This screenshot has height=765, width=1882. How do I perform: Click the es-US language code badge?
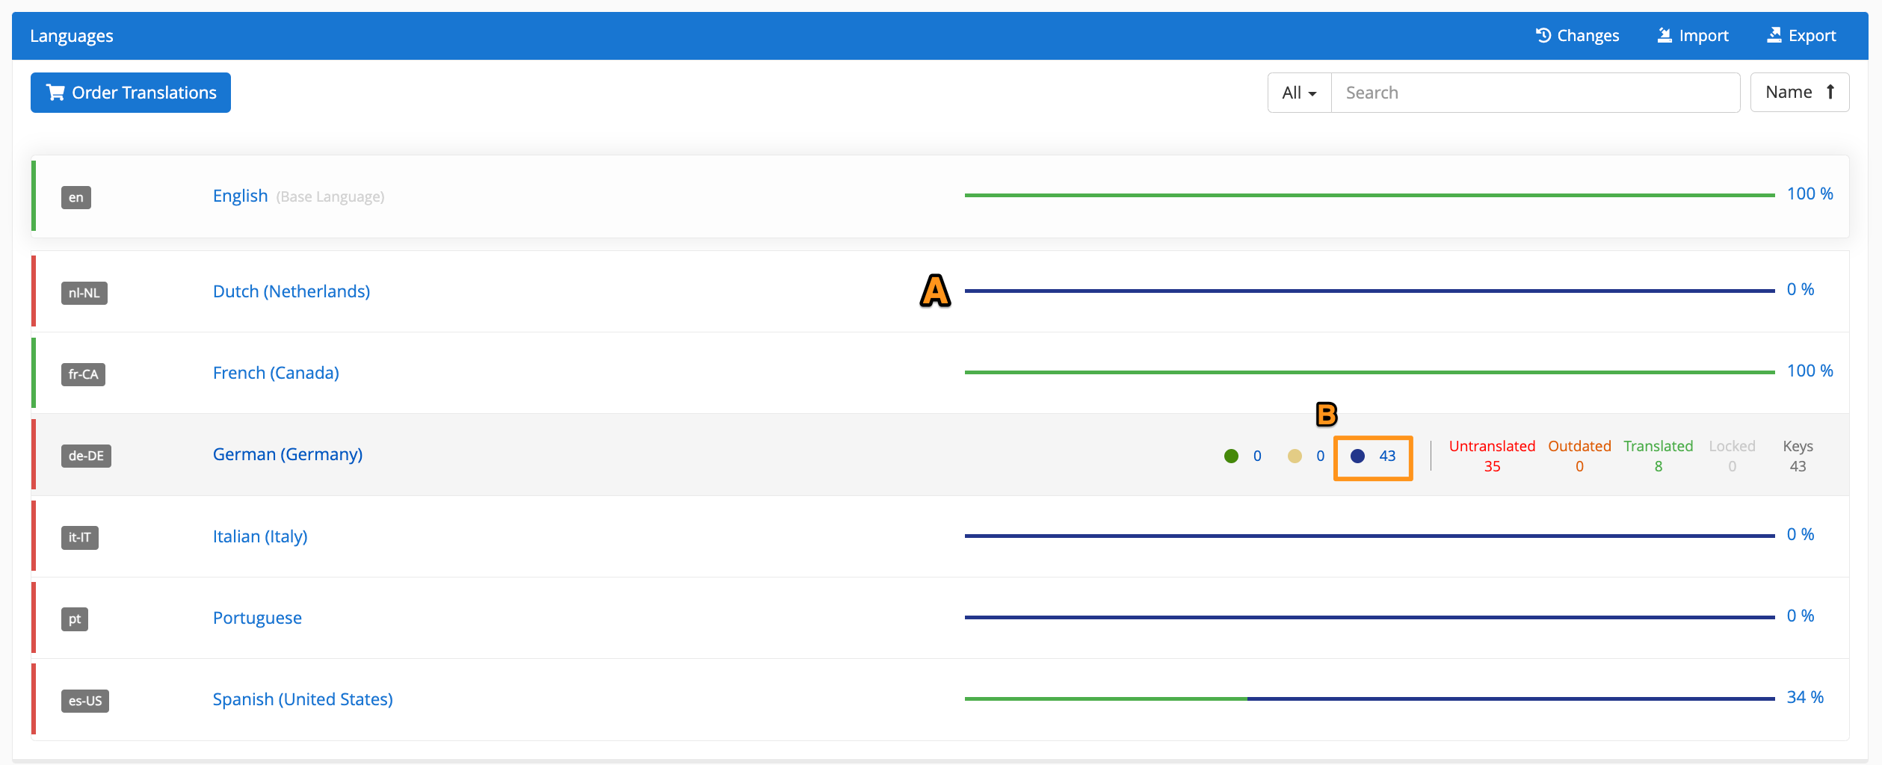[x=85, y=701]
